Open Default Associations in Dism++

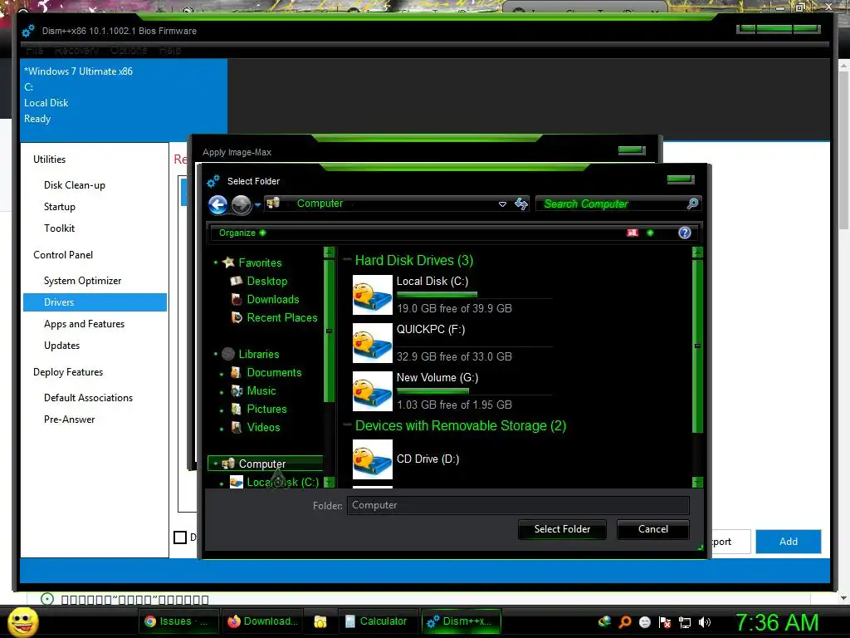click(x=88, y=398)
